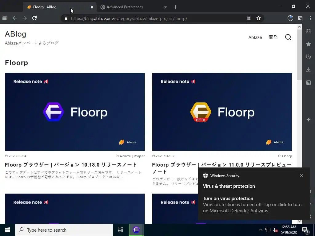
Task: Click the muted volume tray icon
Action: pyautogui.click(x=275, y=230)
